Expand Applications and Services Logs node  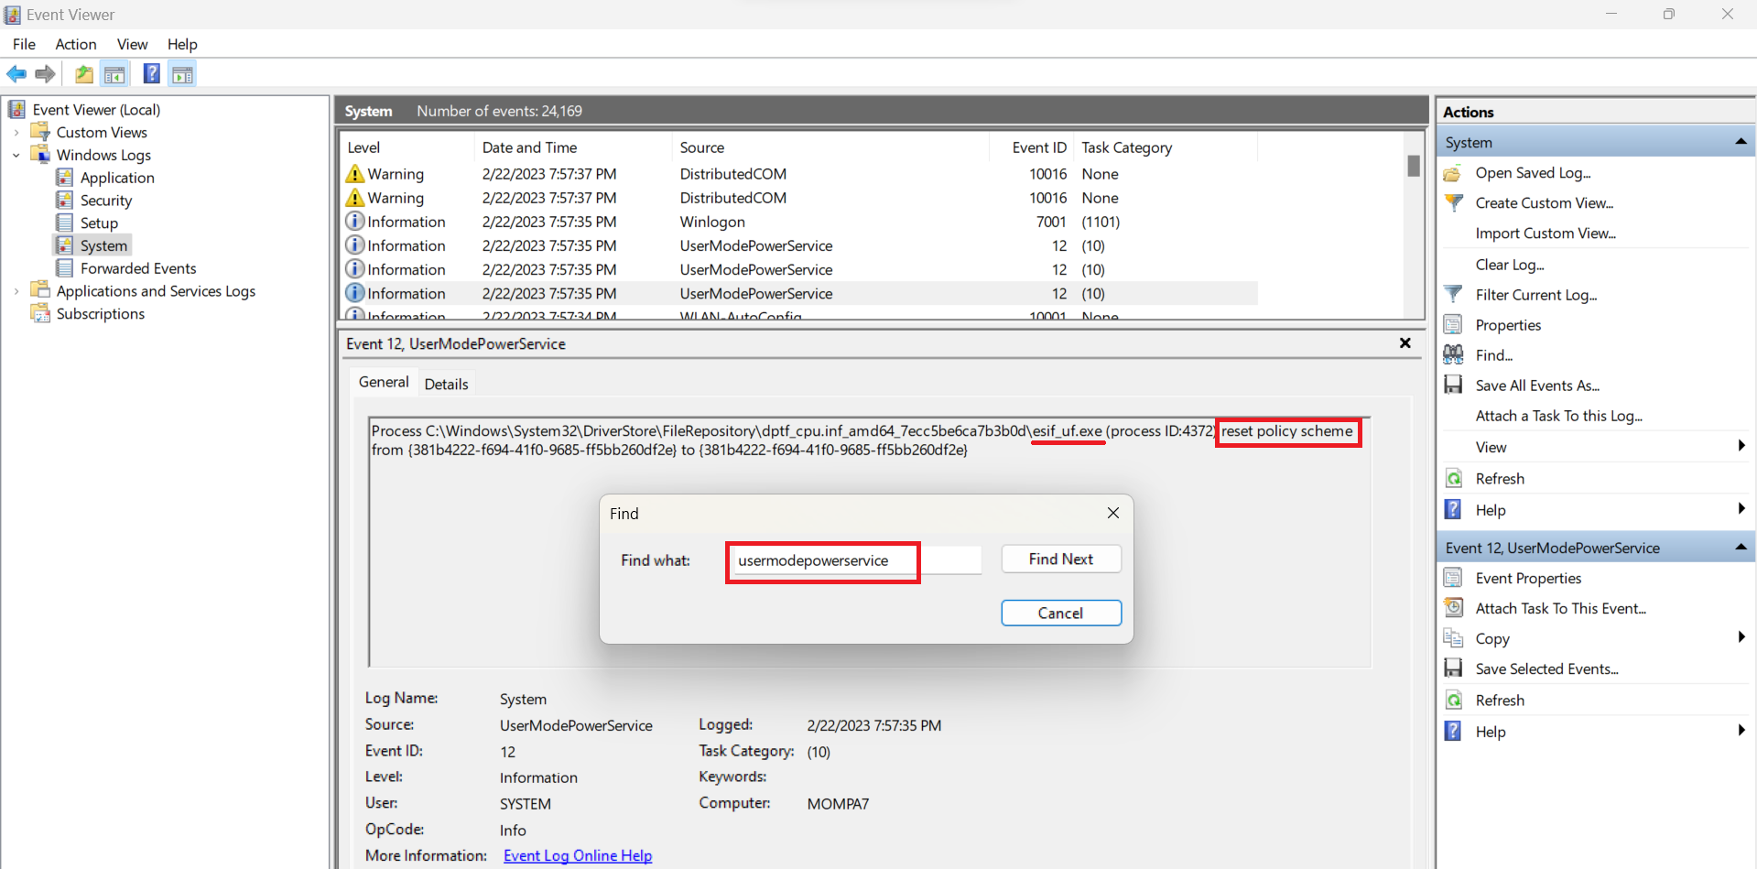pyautogui.click(x=16, y=291)
